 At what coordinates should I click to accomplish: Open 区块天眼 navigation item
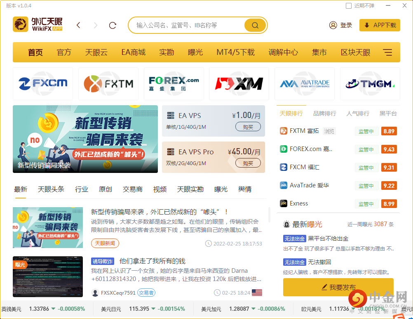pyautogui.click(x=355, y=52)
